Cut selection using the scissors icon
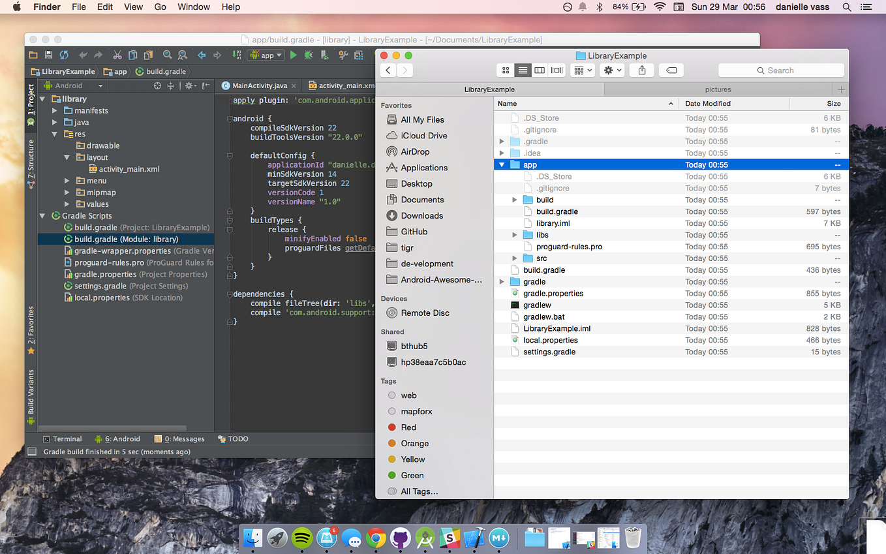The image size is (886, 554). tap(117, 56)
